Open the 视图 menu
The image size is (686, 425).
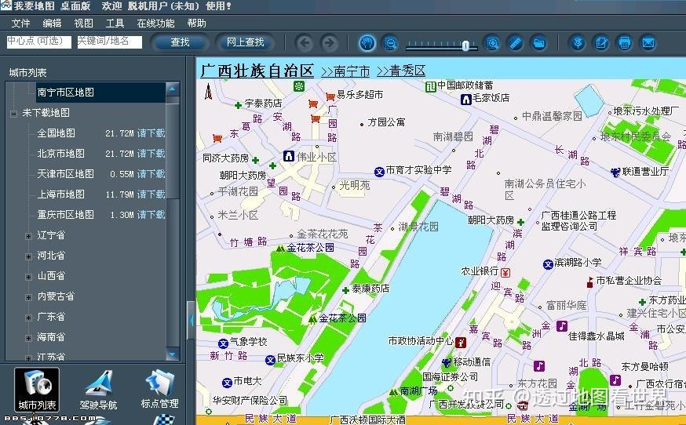(x=83, y=24)
